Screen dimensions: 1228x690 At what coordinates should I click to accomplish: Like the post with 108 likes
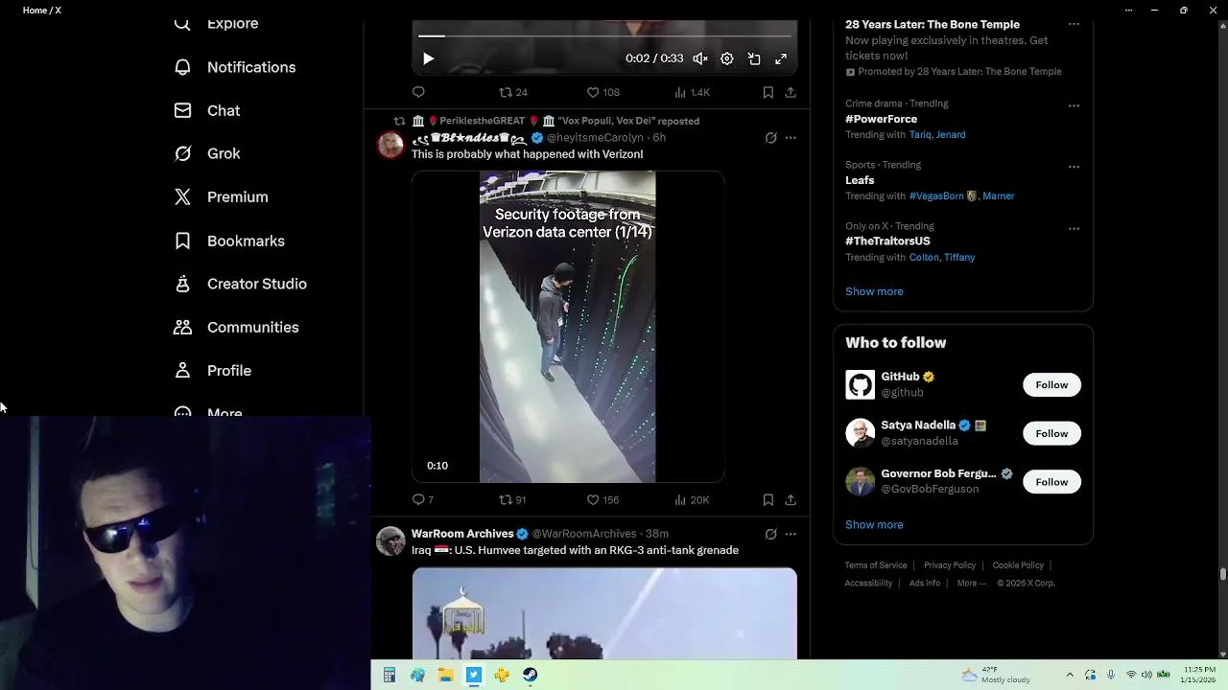tap(602, 92)
